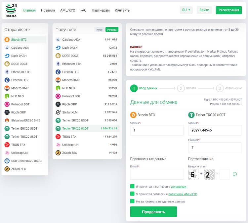Screen dimensions: 248x223
Task: Click Monero XMR icon in receive list
Action: [58, 80]
